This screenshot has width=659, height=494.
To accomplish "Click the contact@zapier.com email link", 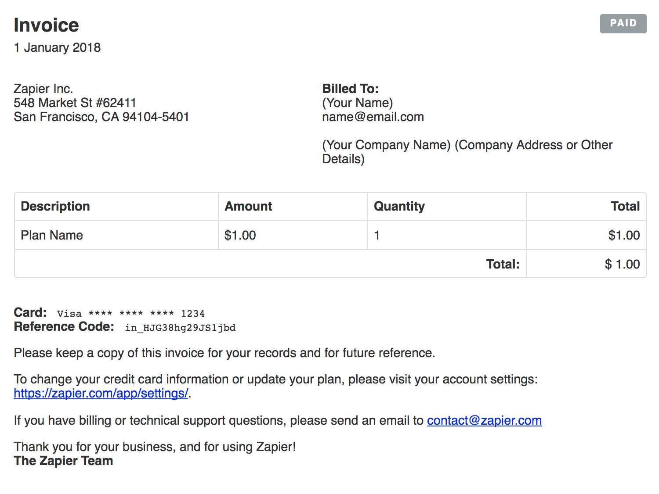I will tap(484, 421).
